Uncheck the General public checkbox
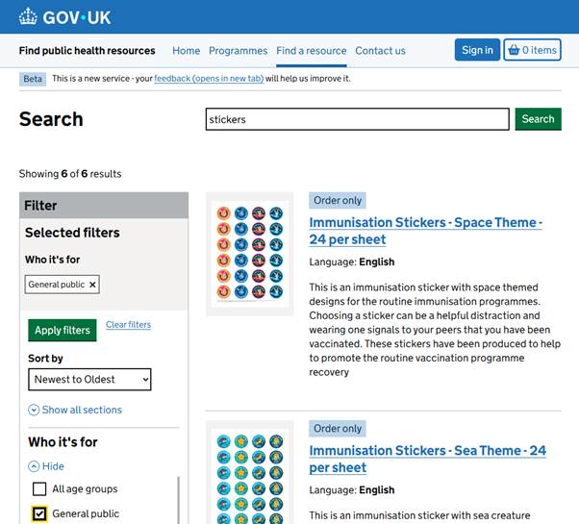The image size is (579, 524). click(39, 514)
